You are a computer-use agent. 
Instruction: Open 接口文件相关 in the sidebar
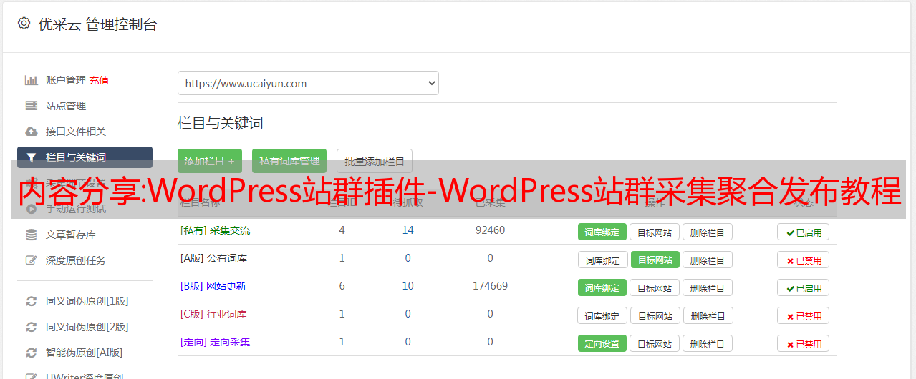(x=76, y=132)
